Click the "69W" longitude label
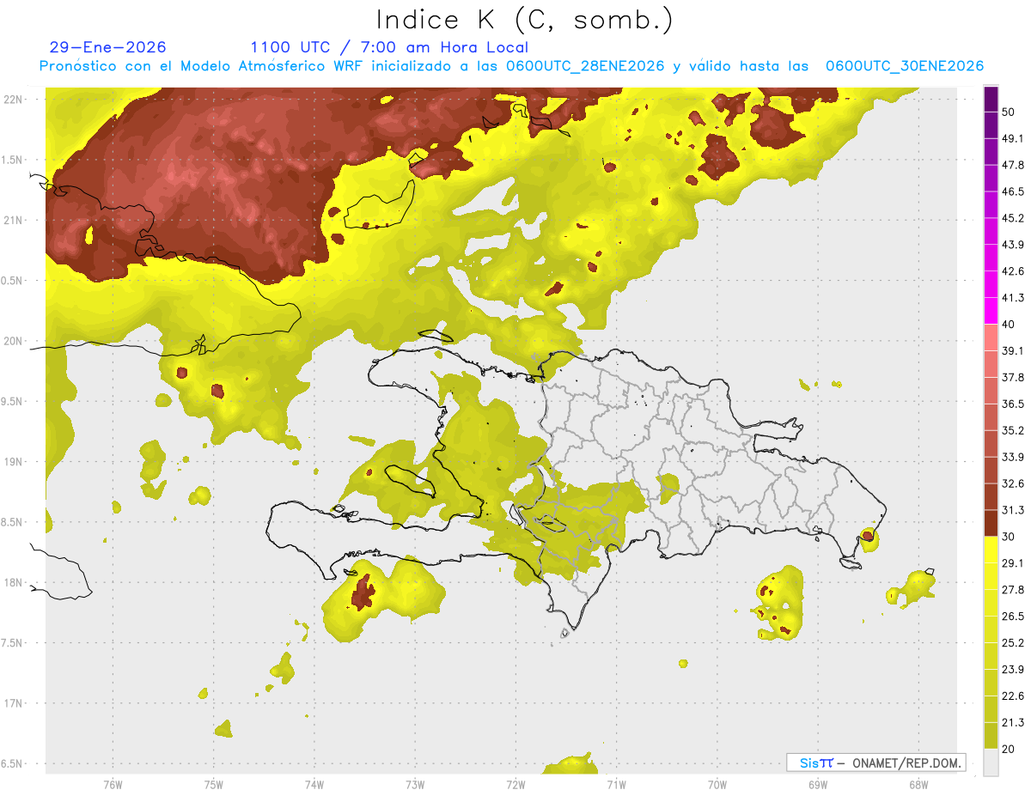Screen dimensions: 1031x796 [817, 785]
